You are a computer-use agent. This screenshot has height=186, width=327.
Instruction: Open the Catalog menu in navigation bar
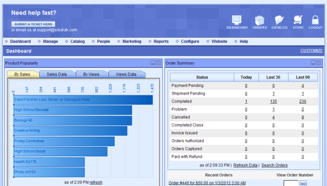pyautogui.click(x=77, y=41)
